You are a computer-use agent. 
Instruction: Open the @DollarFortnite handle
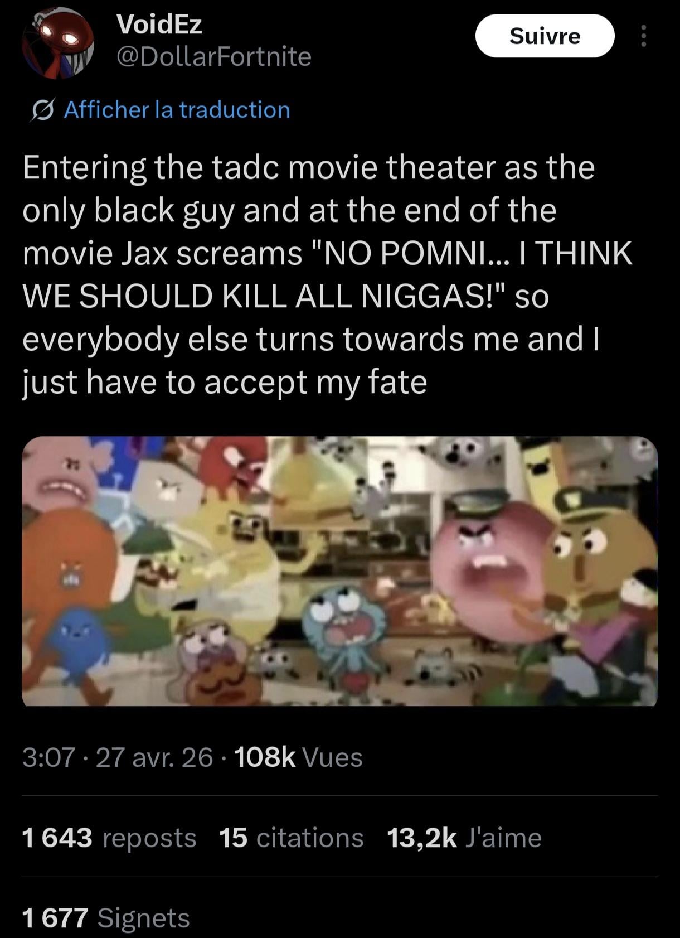(x=214, y=57)
